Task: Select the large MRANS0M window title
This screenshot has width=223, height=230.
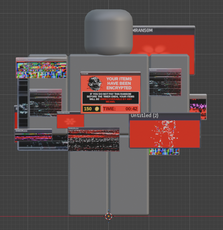Action: point(143,30)
